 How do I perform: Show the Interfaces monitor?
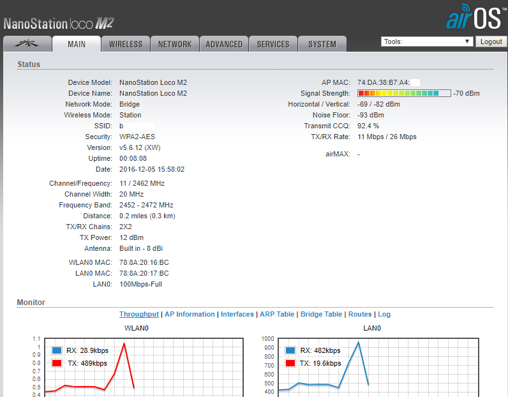237,314
